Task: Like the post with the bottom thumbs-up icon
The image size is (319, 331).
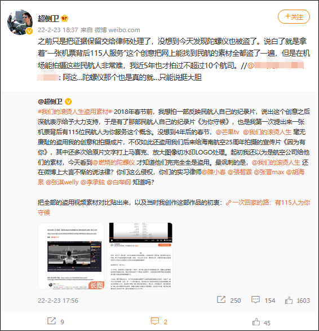Action: [256, 322]
